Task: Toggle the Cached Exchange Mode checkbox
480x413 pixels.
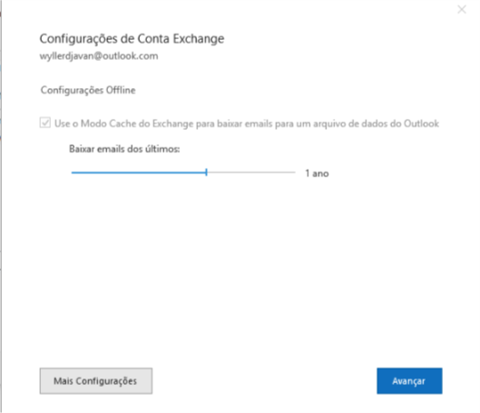Action: [x=45, y=123]
